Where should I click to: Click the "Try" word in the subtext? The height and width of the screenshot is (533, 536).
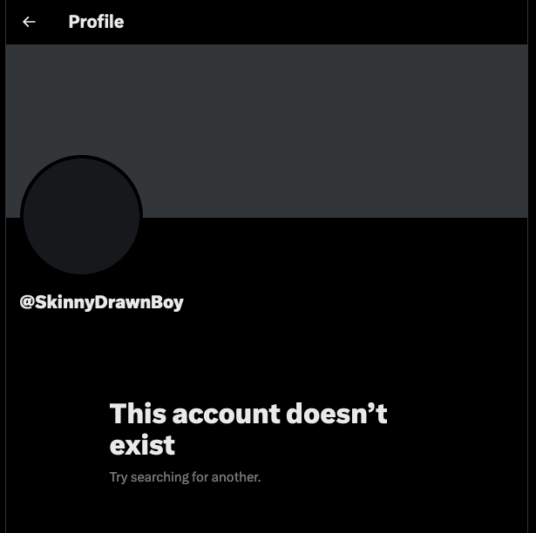click(119, 477)
